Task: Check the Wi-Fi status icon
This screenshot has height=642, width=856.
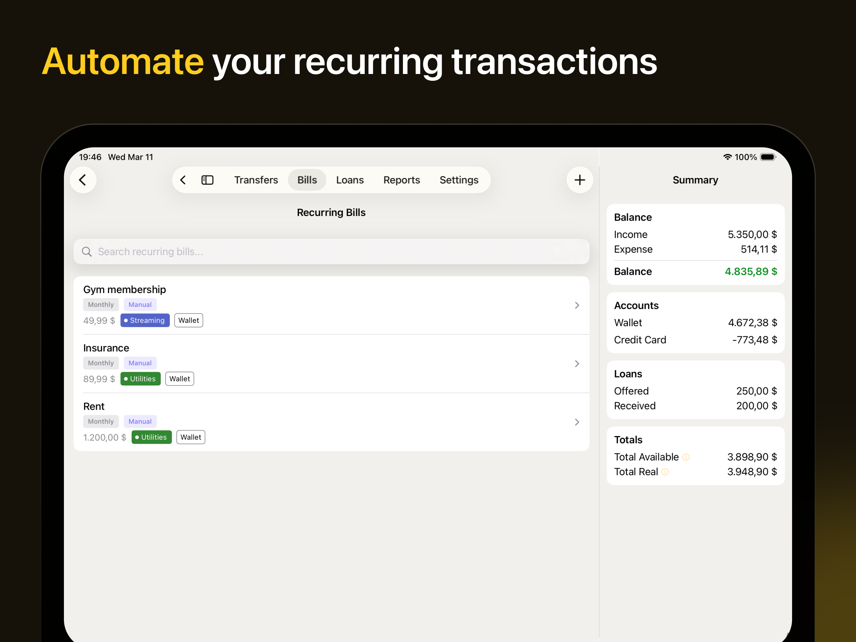Action: tap(728, 157)
